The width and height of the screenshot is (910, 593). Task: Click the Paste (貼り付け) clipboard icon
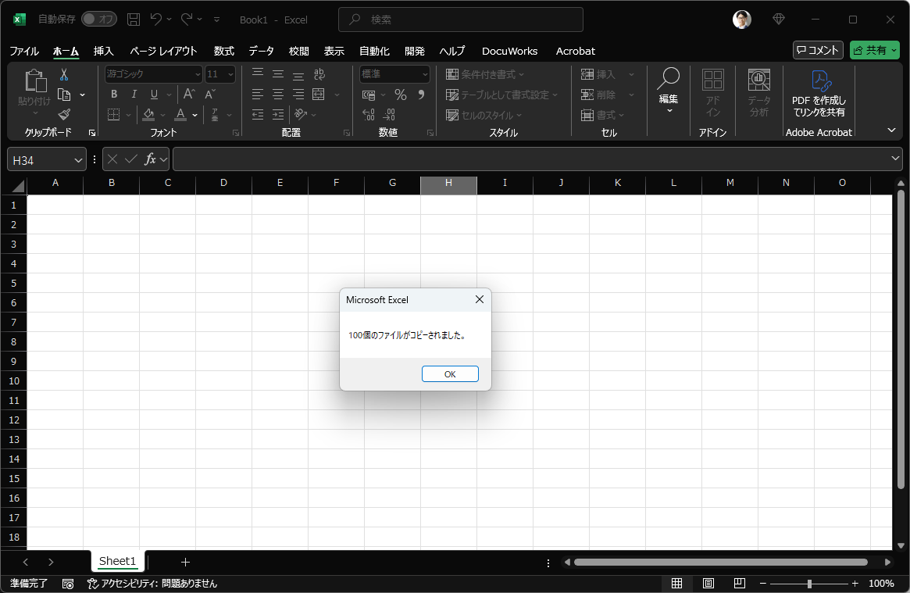click(35, 81)
